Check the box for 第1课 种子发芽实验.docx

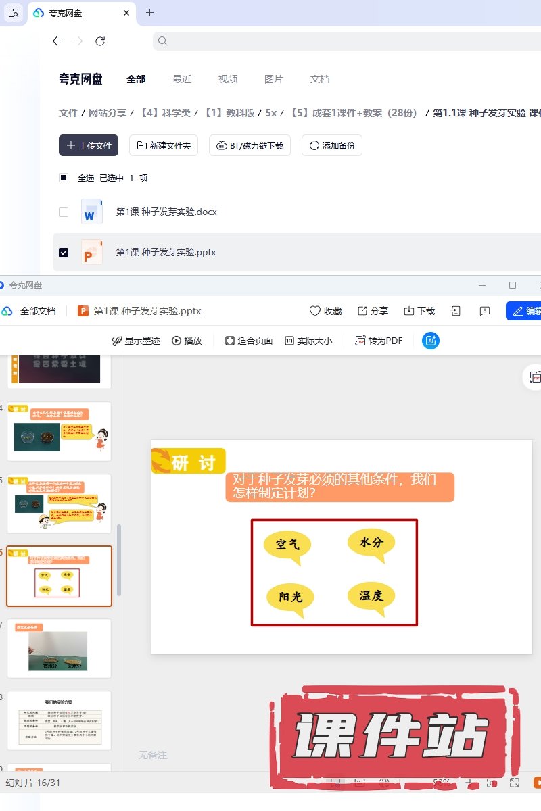[64, 212]
